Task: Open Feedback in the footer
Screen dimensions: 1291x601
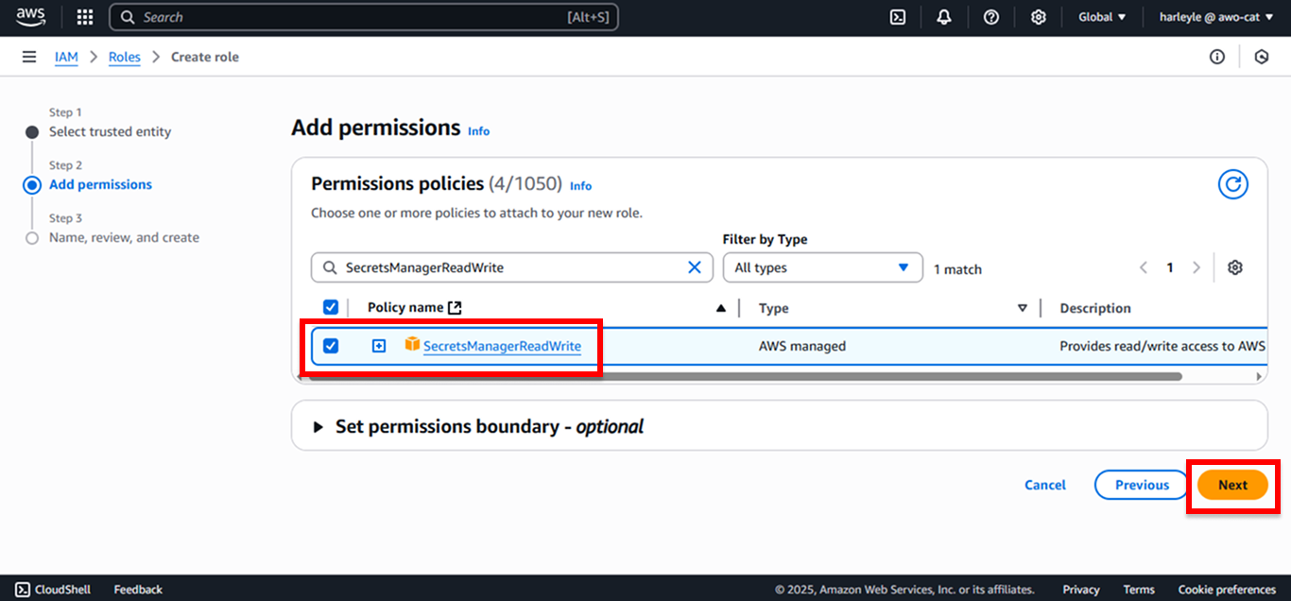Action: pos(138,589)
